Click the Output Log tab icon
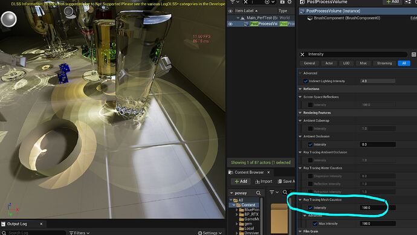Screen dimensions: 417x235 pos(3,224)
